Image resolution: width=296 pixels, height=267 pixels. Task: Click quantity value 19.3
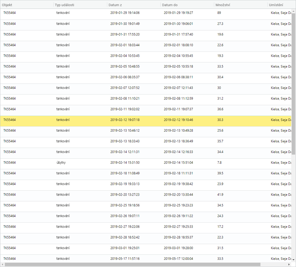(220, 56)
